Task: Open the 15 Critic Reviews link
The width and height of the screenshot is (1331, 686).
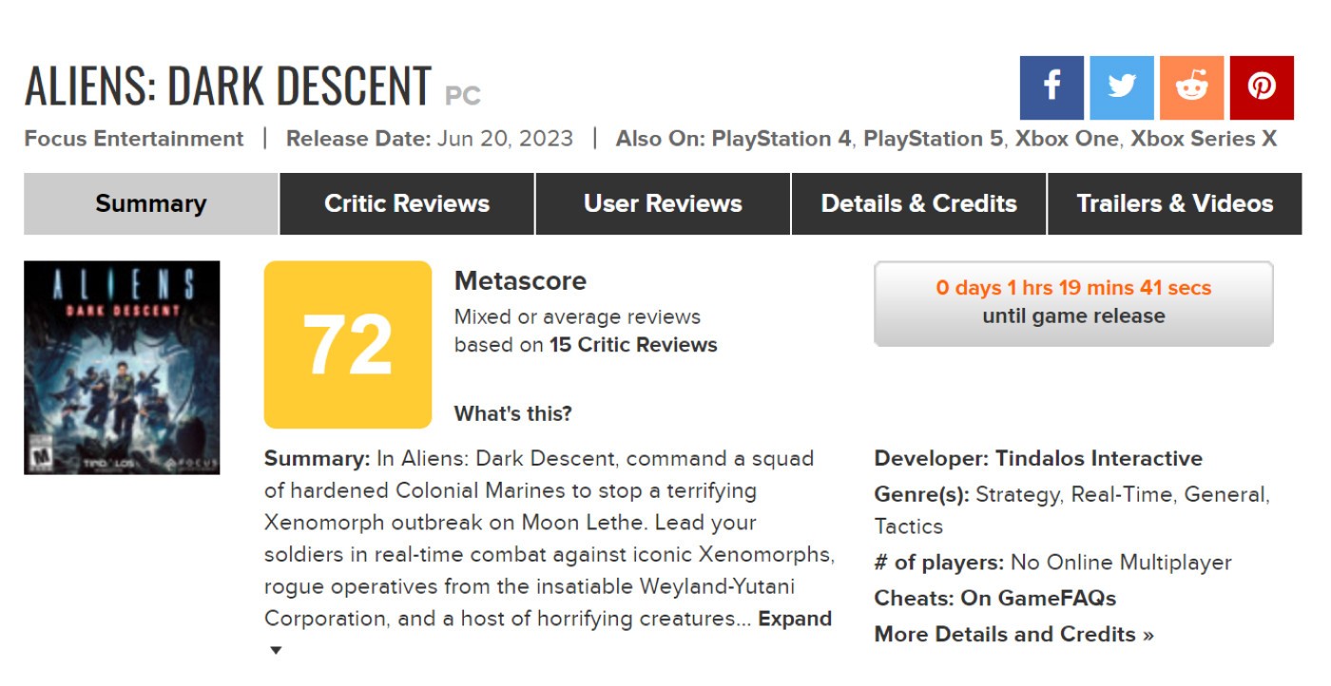Action: coord(633,345)
